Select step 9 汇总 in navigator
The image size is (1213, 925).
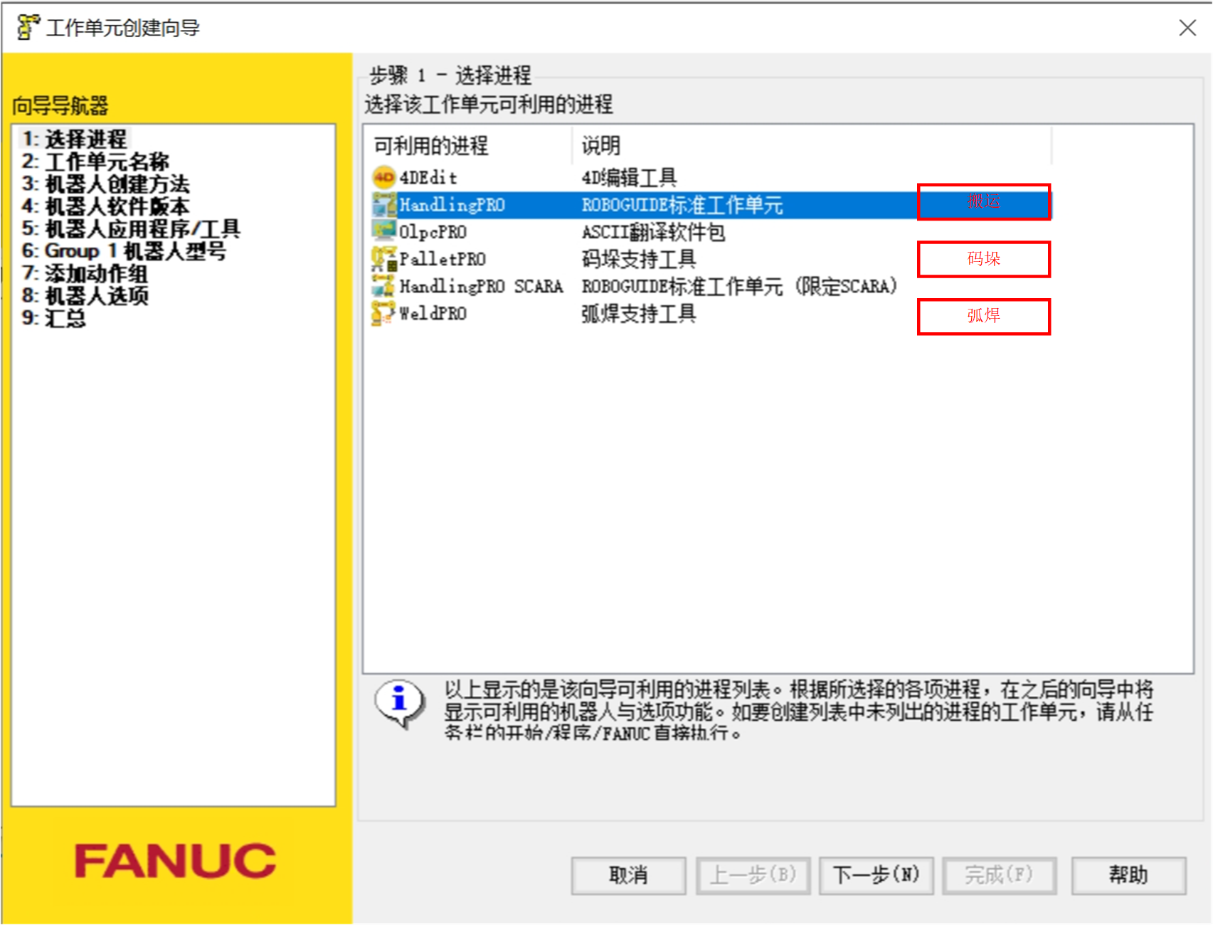[60, 319]
